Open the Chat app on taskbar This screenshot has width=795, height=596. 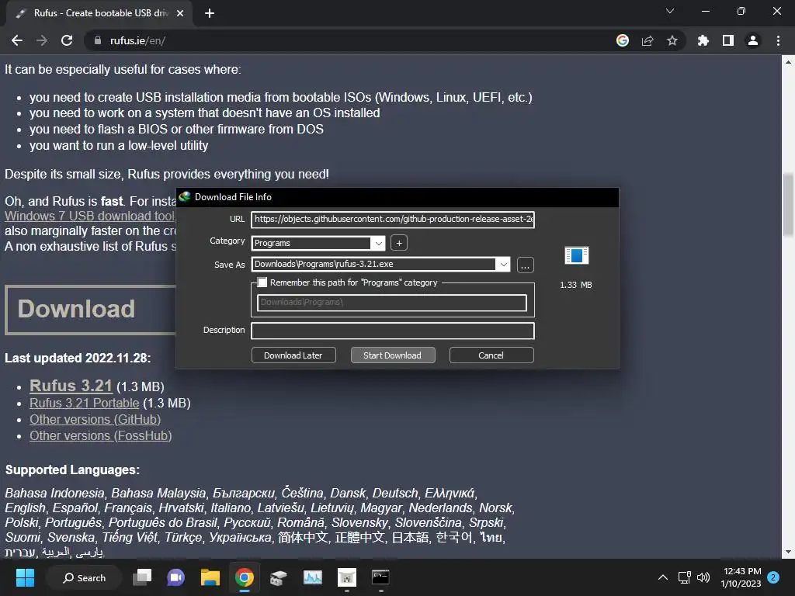point(176,577)
